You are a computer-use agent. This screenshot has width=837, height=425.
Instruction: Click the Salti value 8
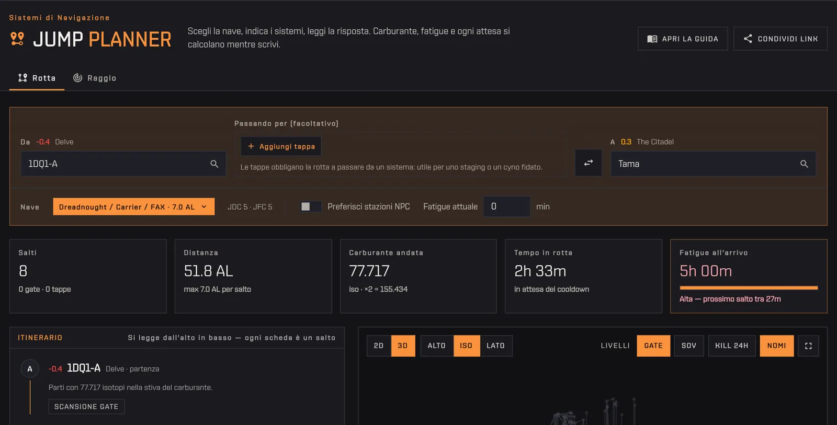pyautogui.click(x=23, y=271)
